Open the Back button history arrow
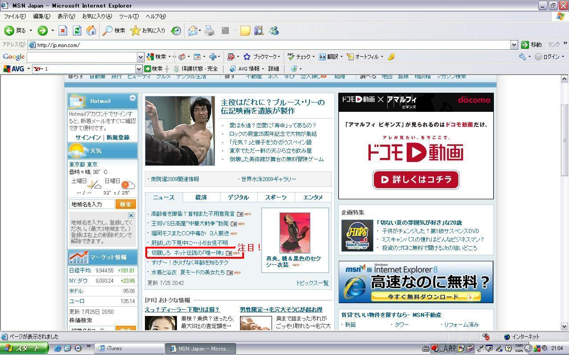This screenshot has width=569, height=355. (31, 31)
